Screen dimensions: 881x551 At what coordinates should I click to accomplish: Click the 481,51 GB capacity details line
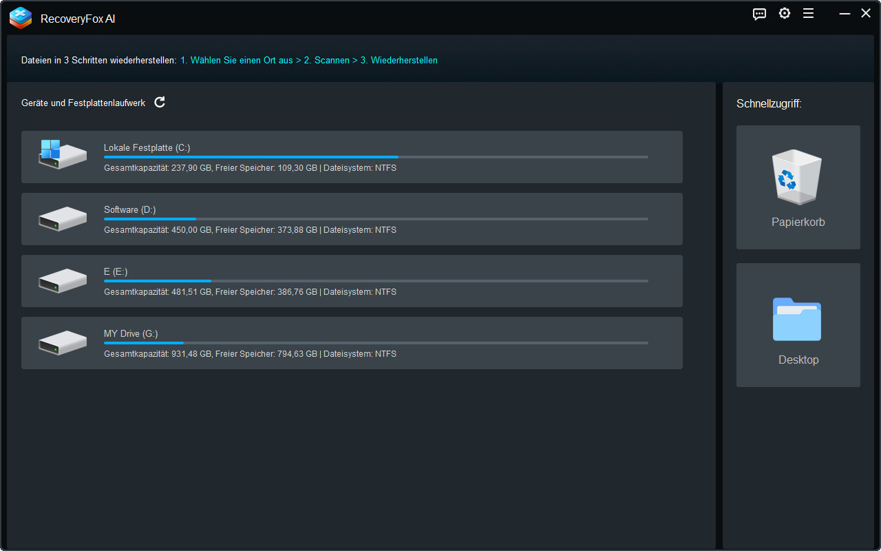pos(250,292)
